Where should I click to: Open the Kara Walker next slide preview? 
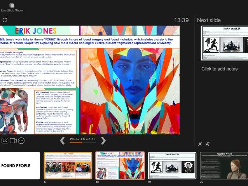pyautogui.click(x=224, y=43)
